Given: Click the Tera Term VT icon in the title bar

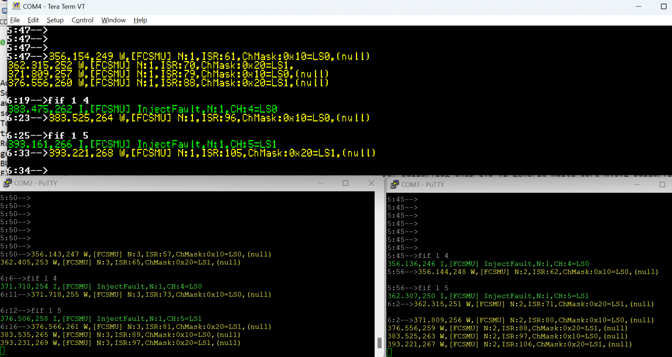Looking at the screenshot, I should tap(16, 6).
